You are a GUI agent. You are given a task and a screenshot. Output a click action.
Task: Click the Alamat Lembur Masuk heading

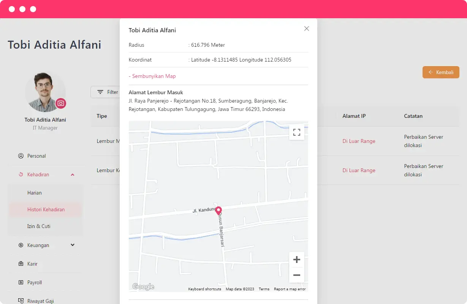(156, 92)
